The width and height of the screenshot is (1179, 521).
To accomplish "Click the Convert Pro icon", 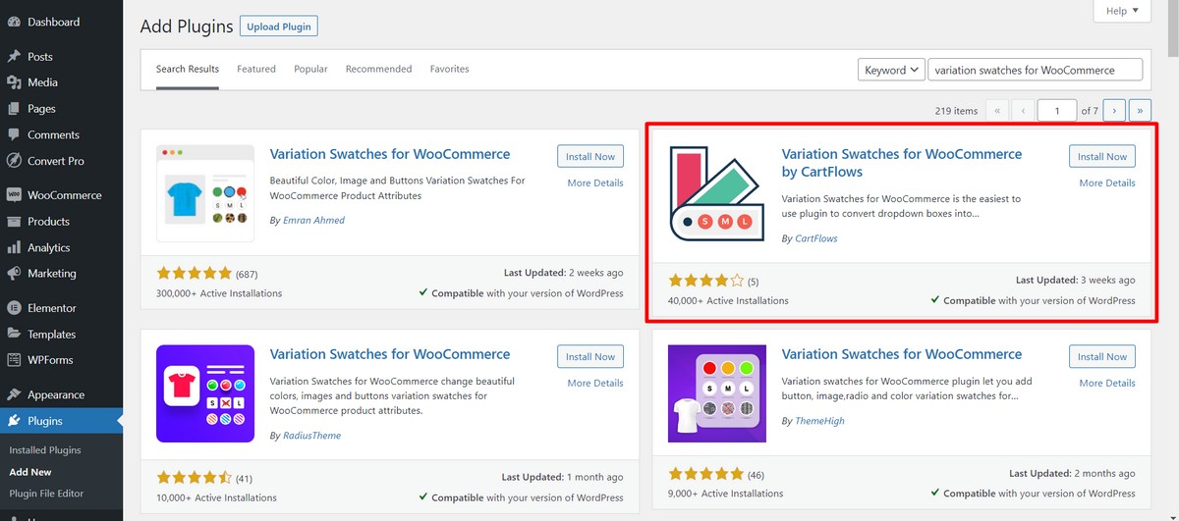I will coord(14,161).
